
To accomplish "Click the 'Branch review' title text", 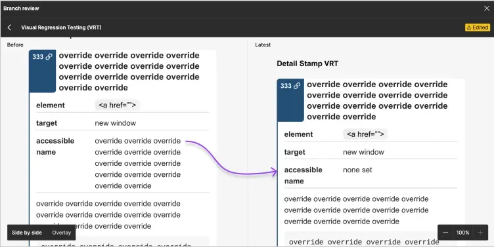I will click(21, 9).
